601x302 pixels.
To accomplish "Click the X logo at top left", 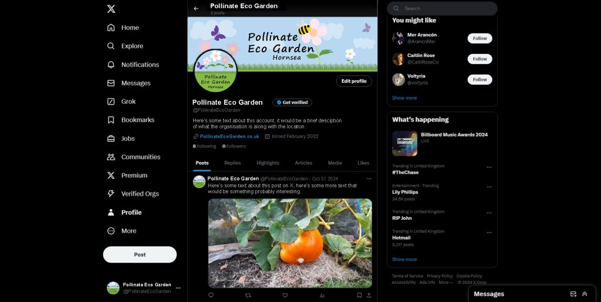I will pos(111,9).
